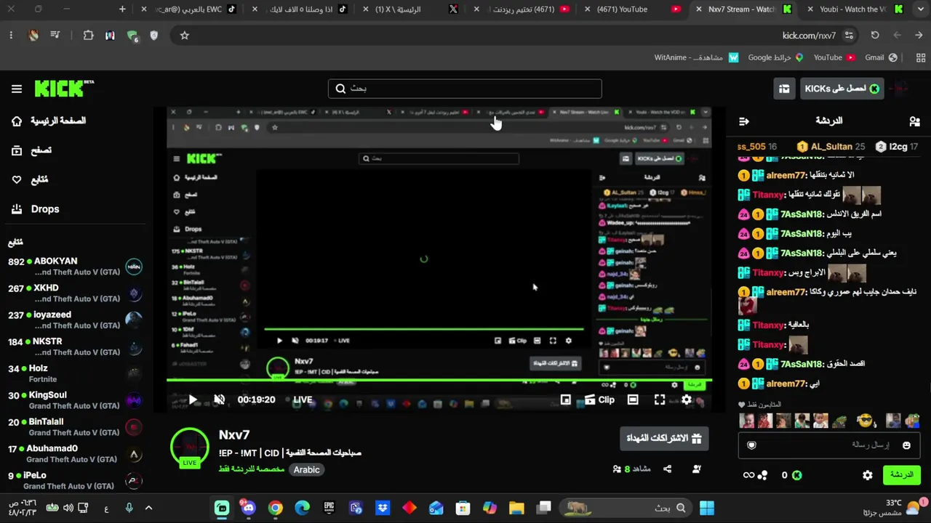Click the Nxv7 channel avatar
Image resolution: width=931 pixels, height=523 pixels.
(x=190, y=446)
